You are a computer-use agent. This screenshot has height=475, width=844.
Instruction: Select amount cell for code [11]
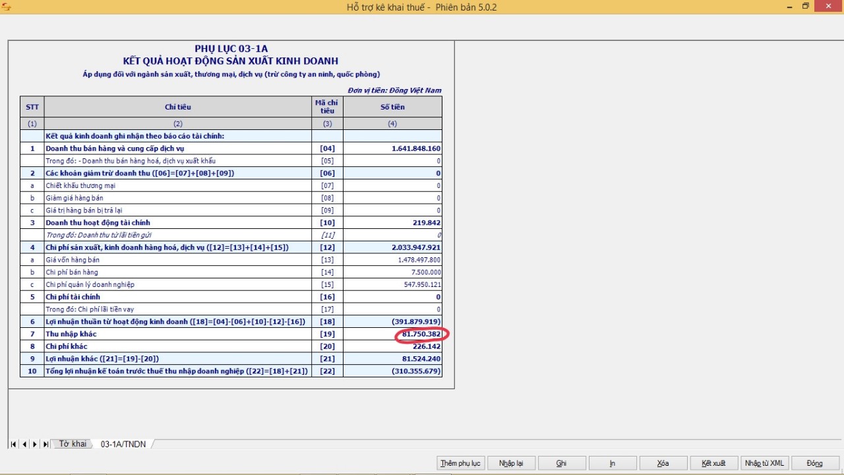(x=392, y=236)
